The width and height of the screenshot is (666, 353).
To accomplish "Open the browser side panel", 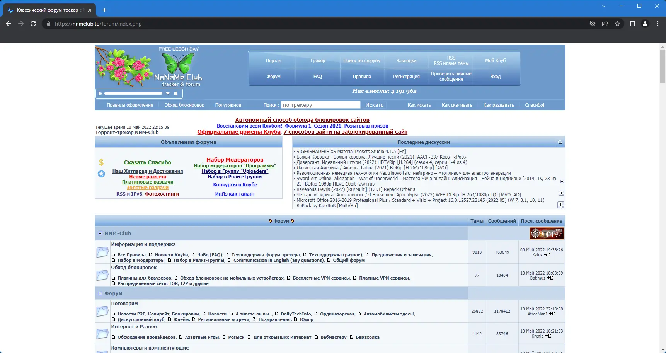I will pos(633,24).
